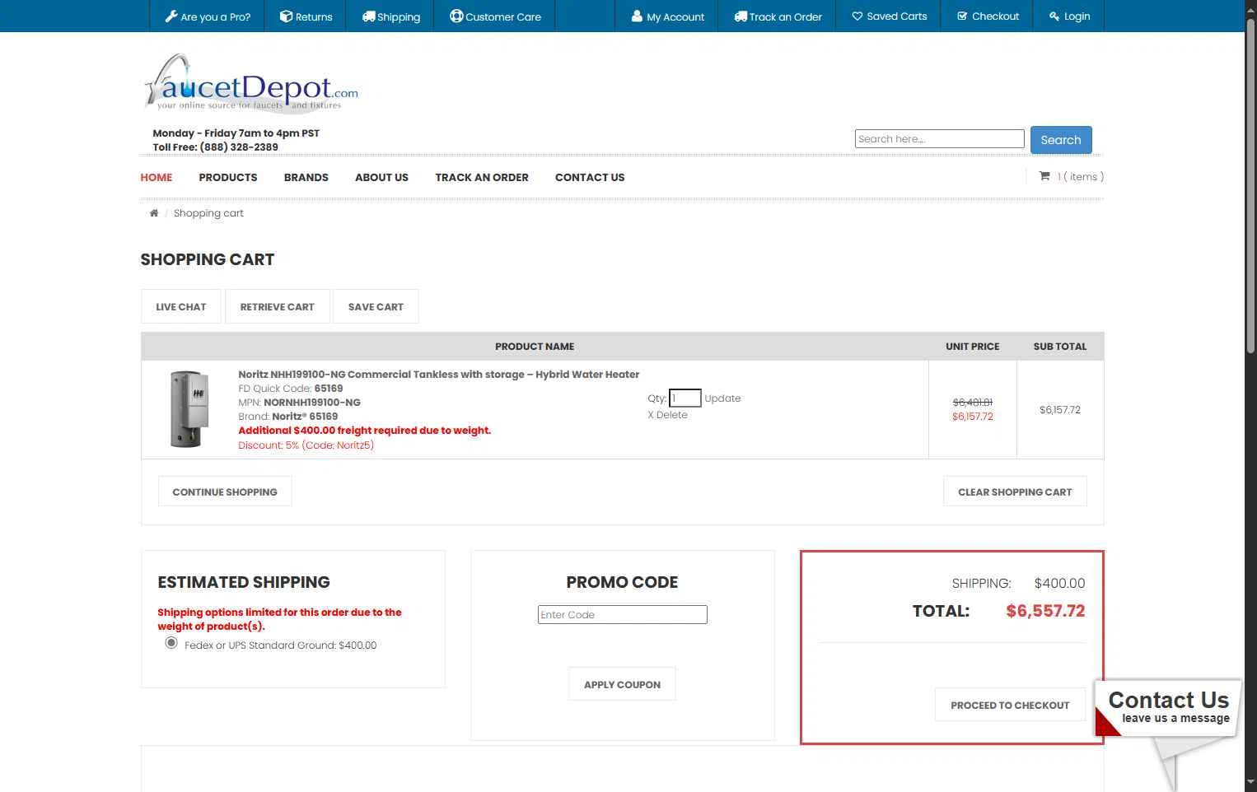The width and height of the screenshot is (1257, 792).
Task: Click the blue Search button
Action: [1061, 140]
